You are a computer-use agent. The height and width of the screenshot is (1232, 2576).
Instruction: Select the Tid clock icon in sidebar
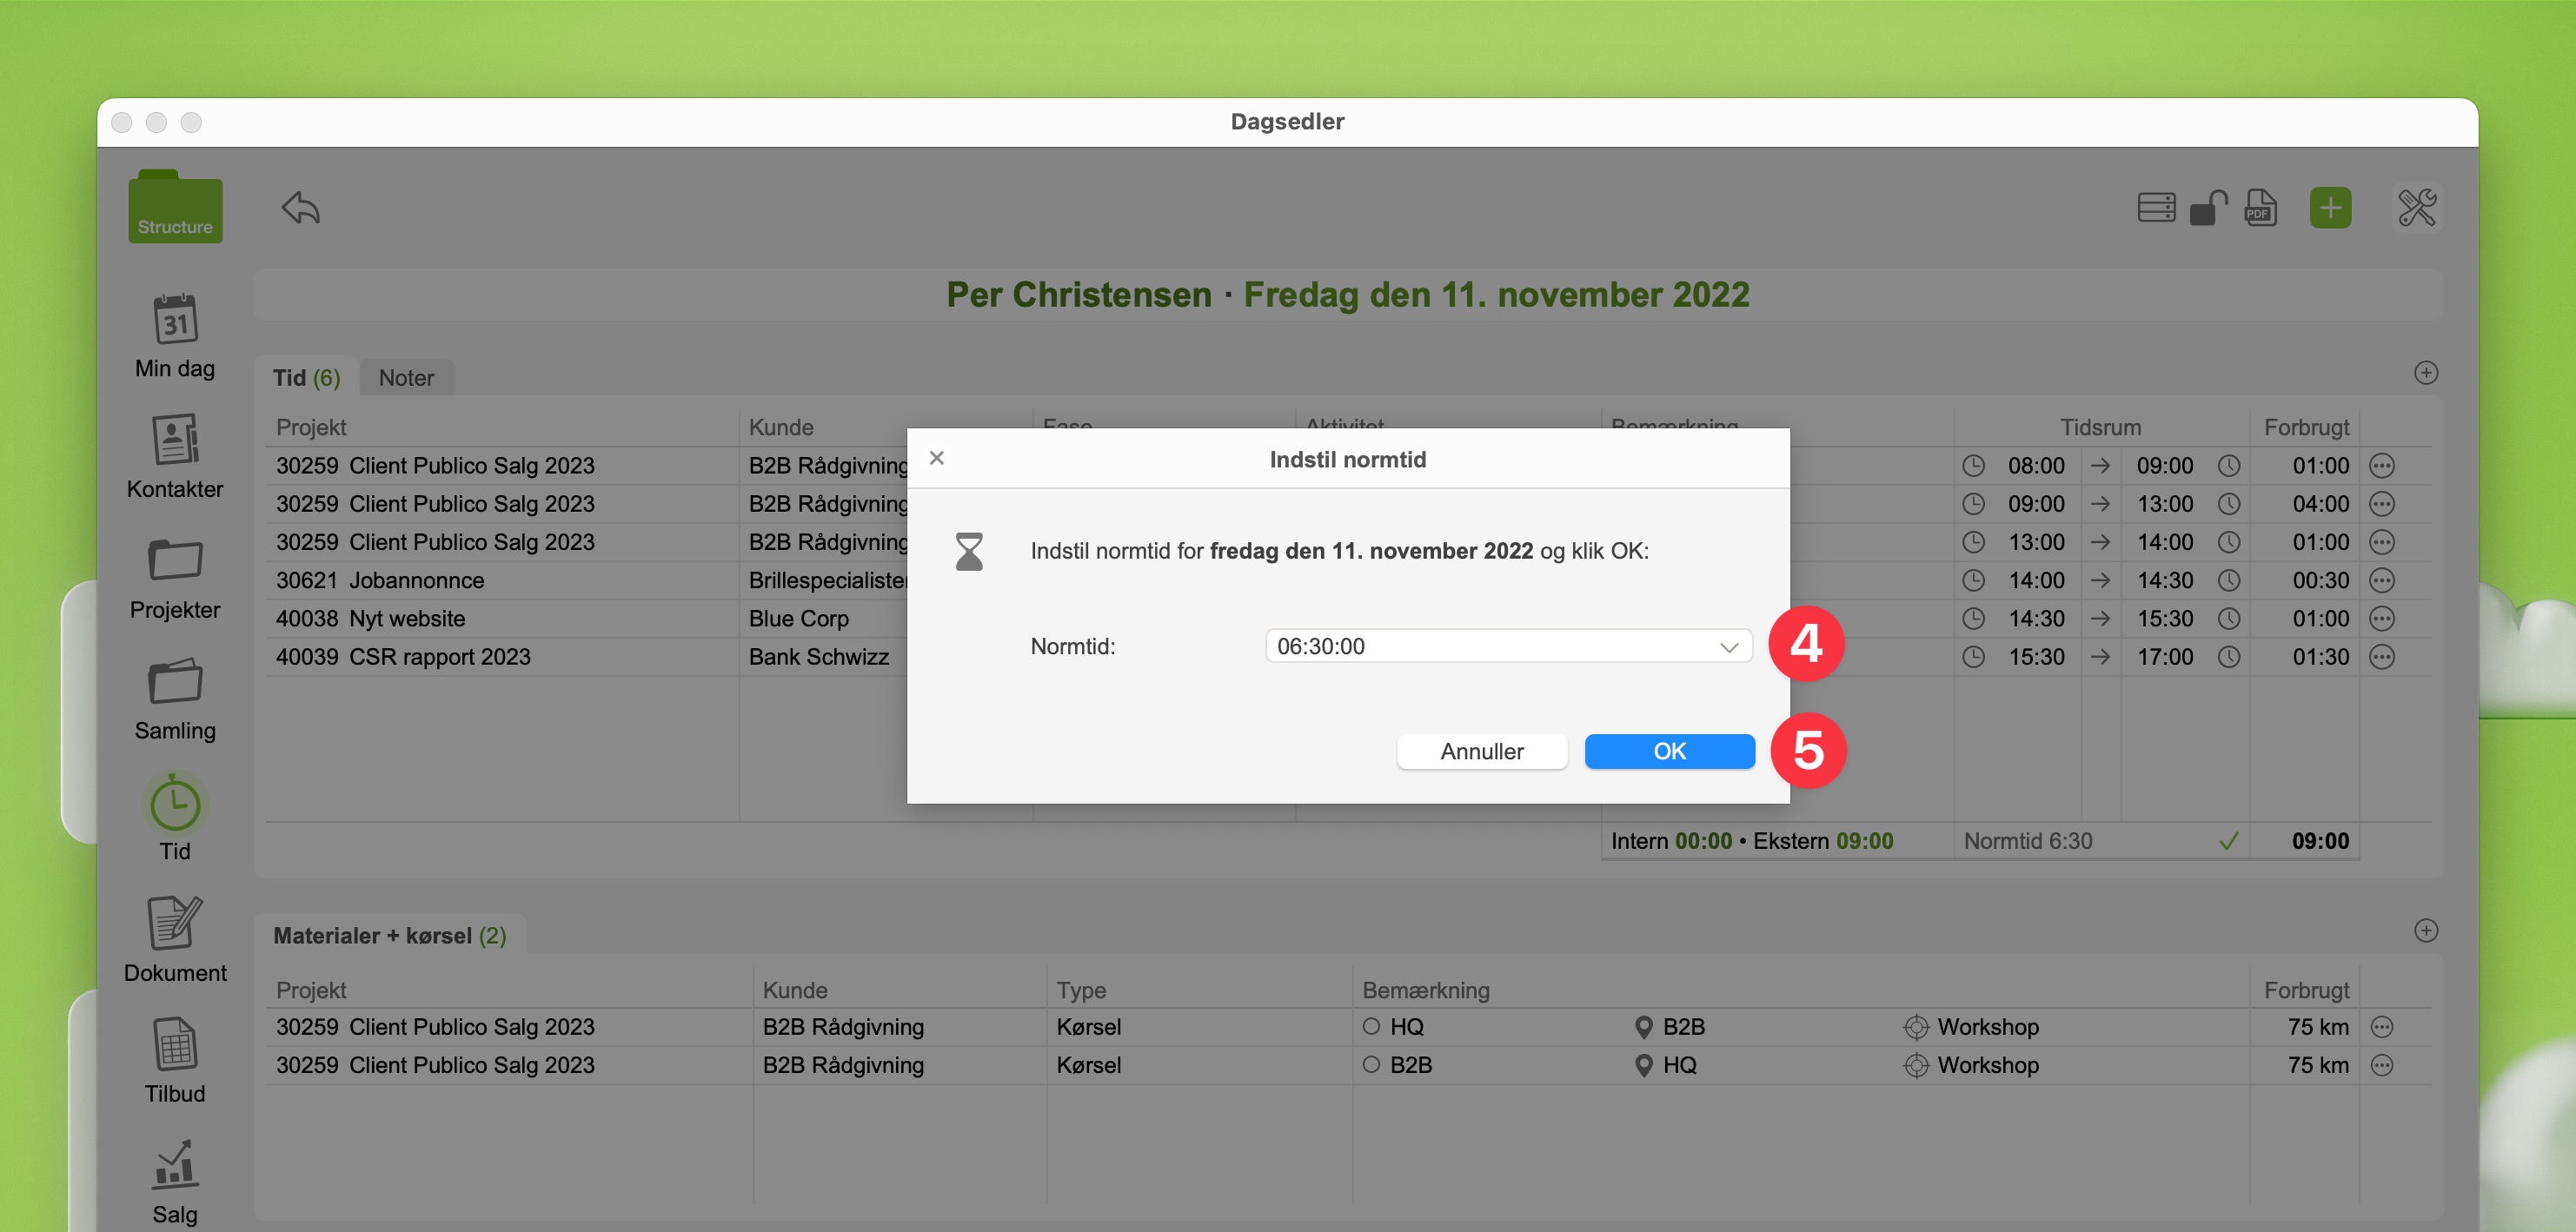[175, 803]
